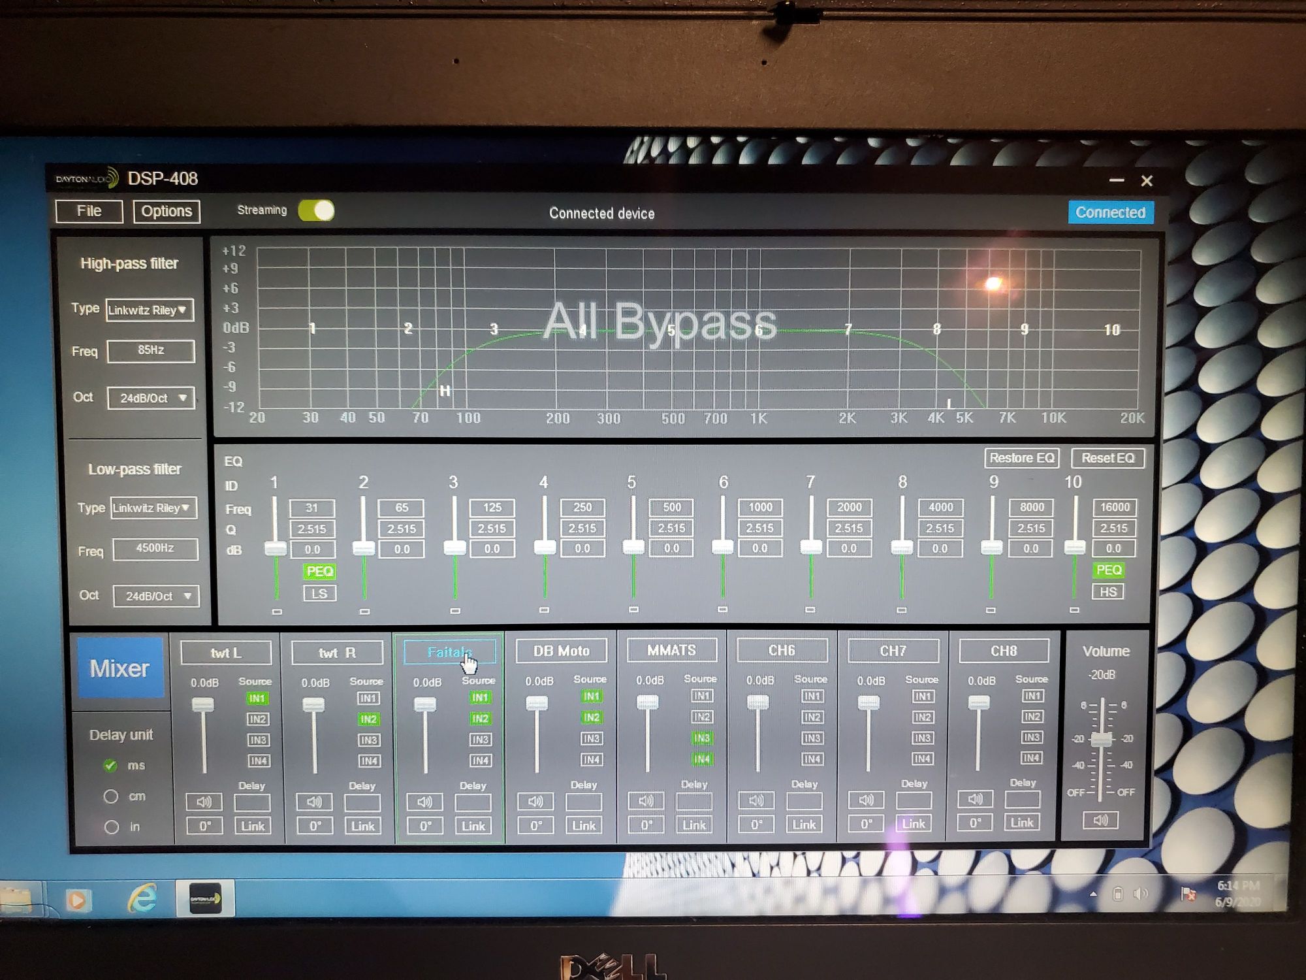Toggle the Streaming switch

317,210
